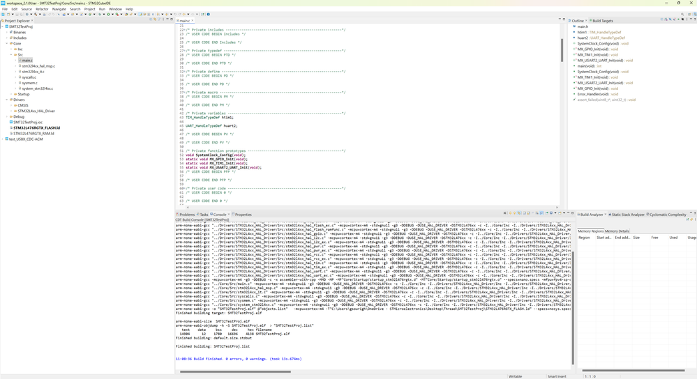Click Open Perspective icon at top right
Image resolution: width=697 pixels, height=379 pixels.
pyautogui.click(x=689, y=14)
